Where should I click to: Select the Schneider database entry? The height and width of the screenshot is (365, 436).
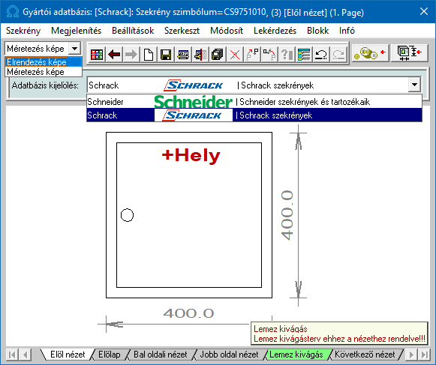point(254,102)
